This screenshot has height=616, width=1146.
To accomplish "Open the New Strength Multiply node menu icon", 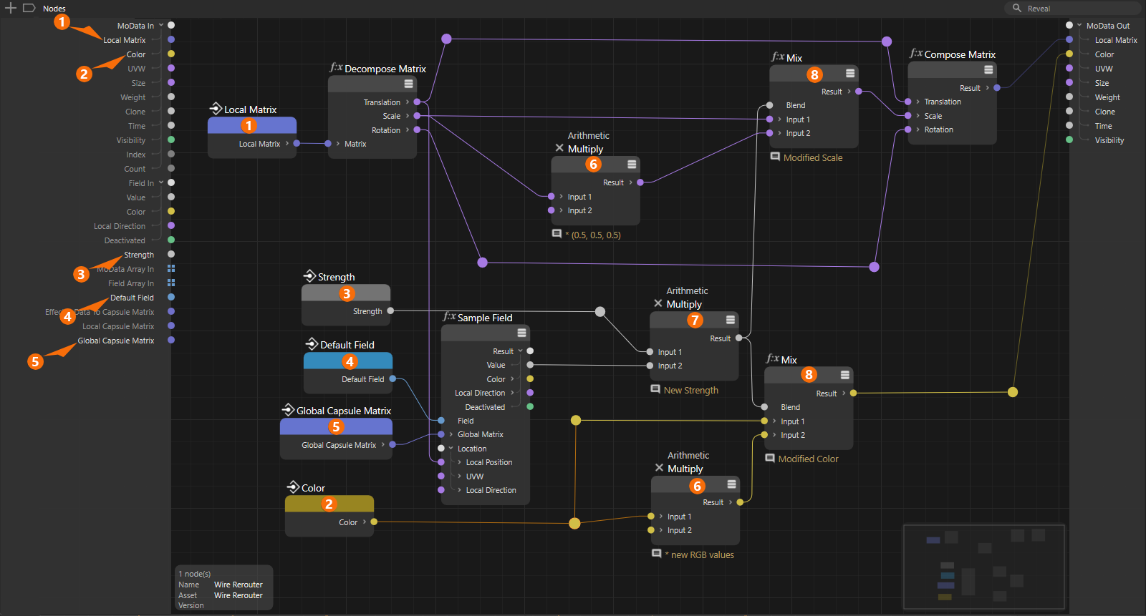I will click(x=731, y=320).
